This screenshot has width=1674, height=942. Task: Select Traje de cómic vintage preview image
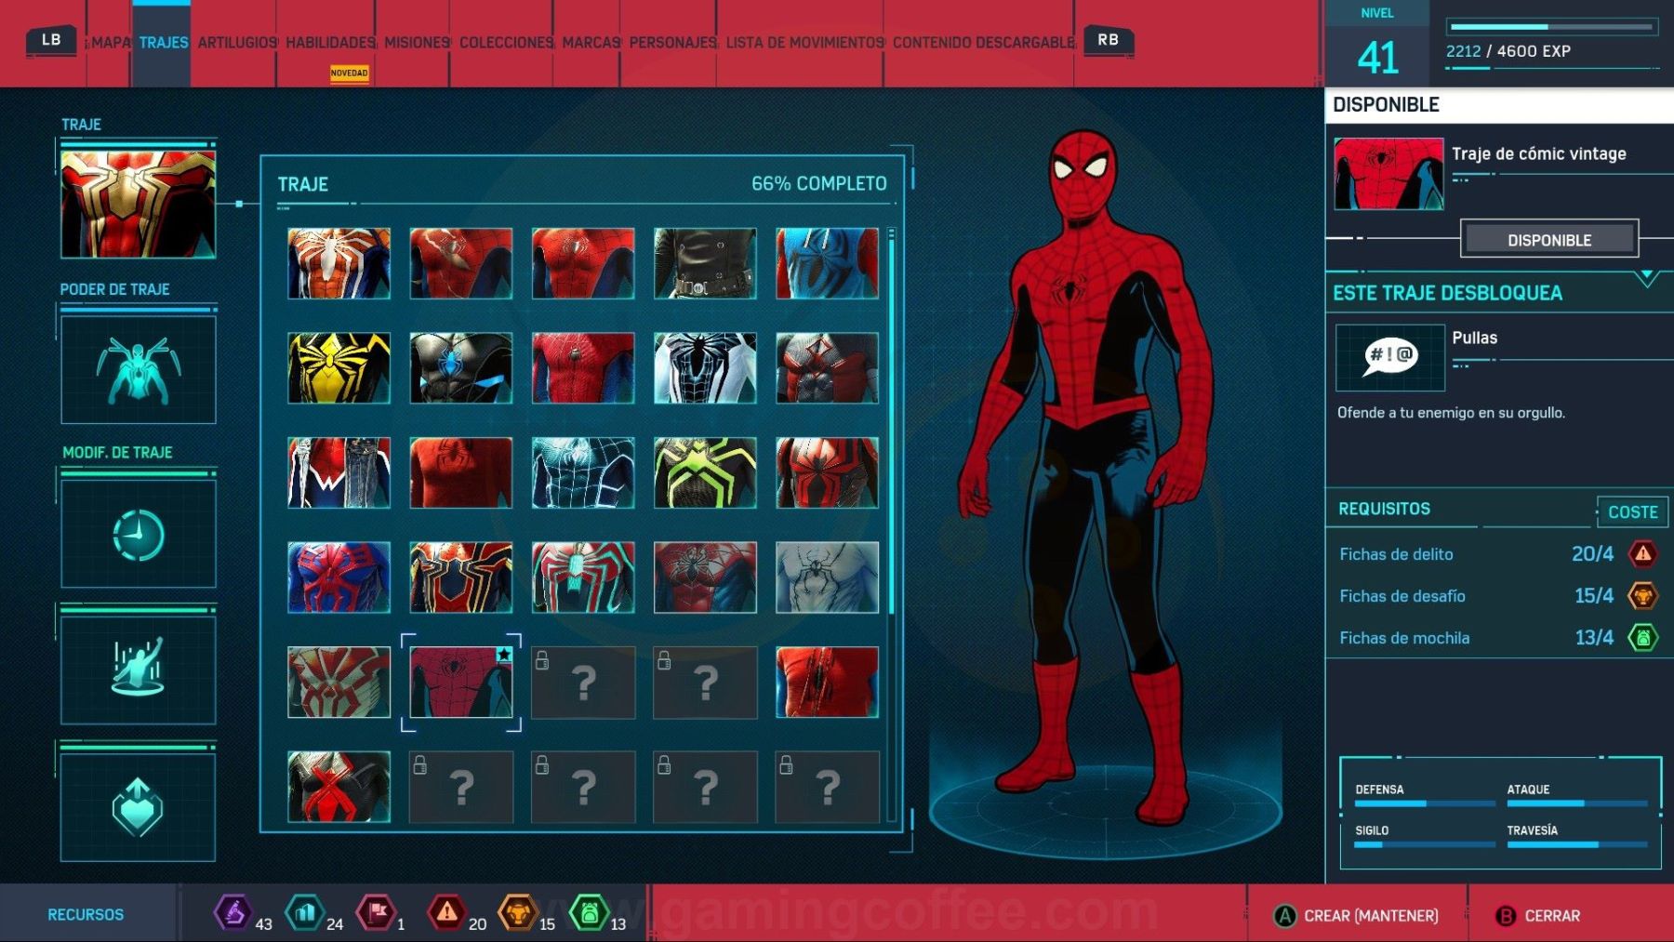coord(1388,174)
